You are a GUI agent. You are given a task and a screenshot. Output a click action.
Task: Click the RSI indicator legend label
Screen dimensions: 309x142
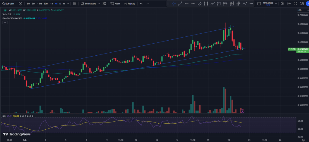[4, 116]
